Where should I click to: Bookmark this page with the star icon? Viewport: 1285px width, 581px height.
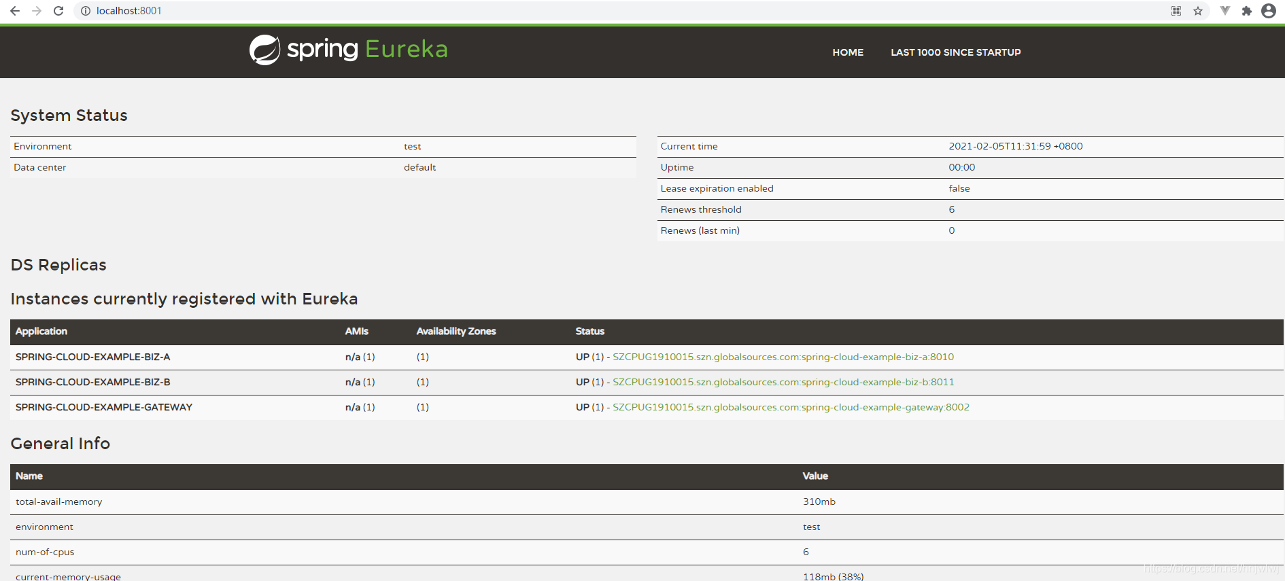point(1198,11)
